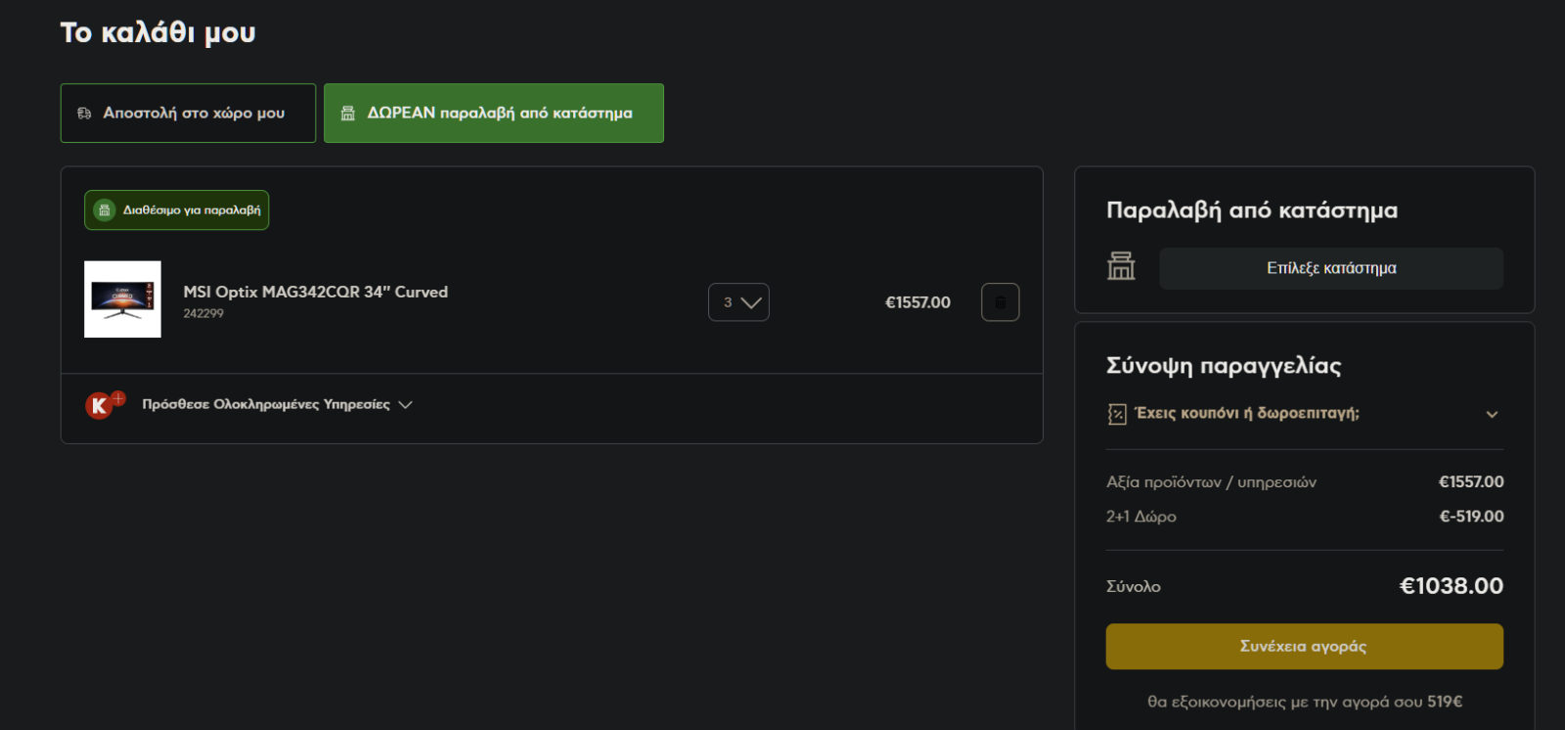
Task: Click the 'Παραλαβή από κατάστημα' heading
Action: click(1252, 210)
